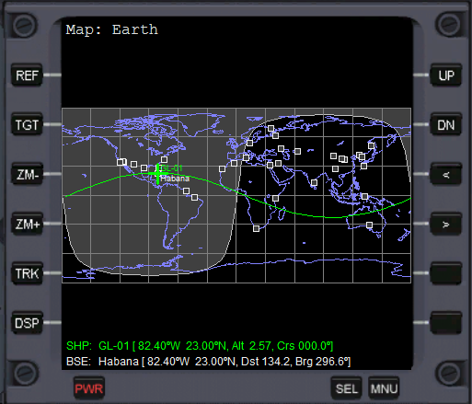
Task: Click the green GL-01 ship marker cross
Action: pyautogui.click(x=157, y=174)
